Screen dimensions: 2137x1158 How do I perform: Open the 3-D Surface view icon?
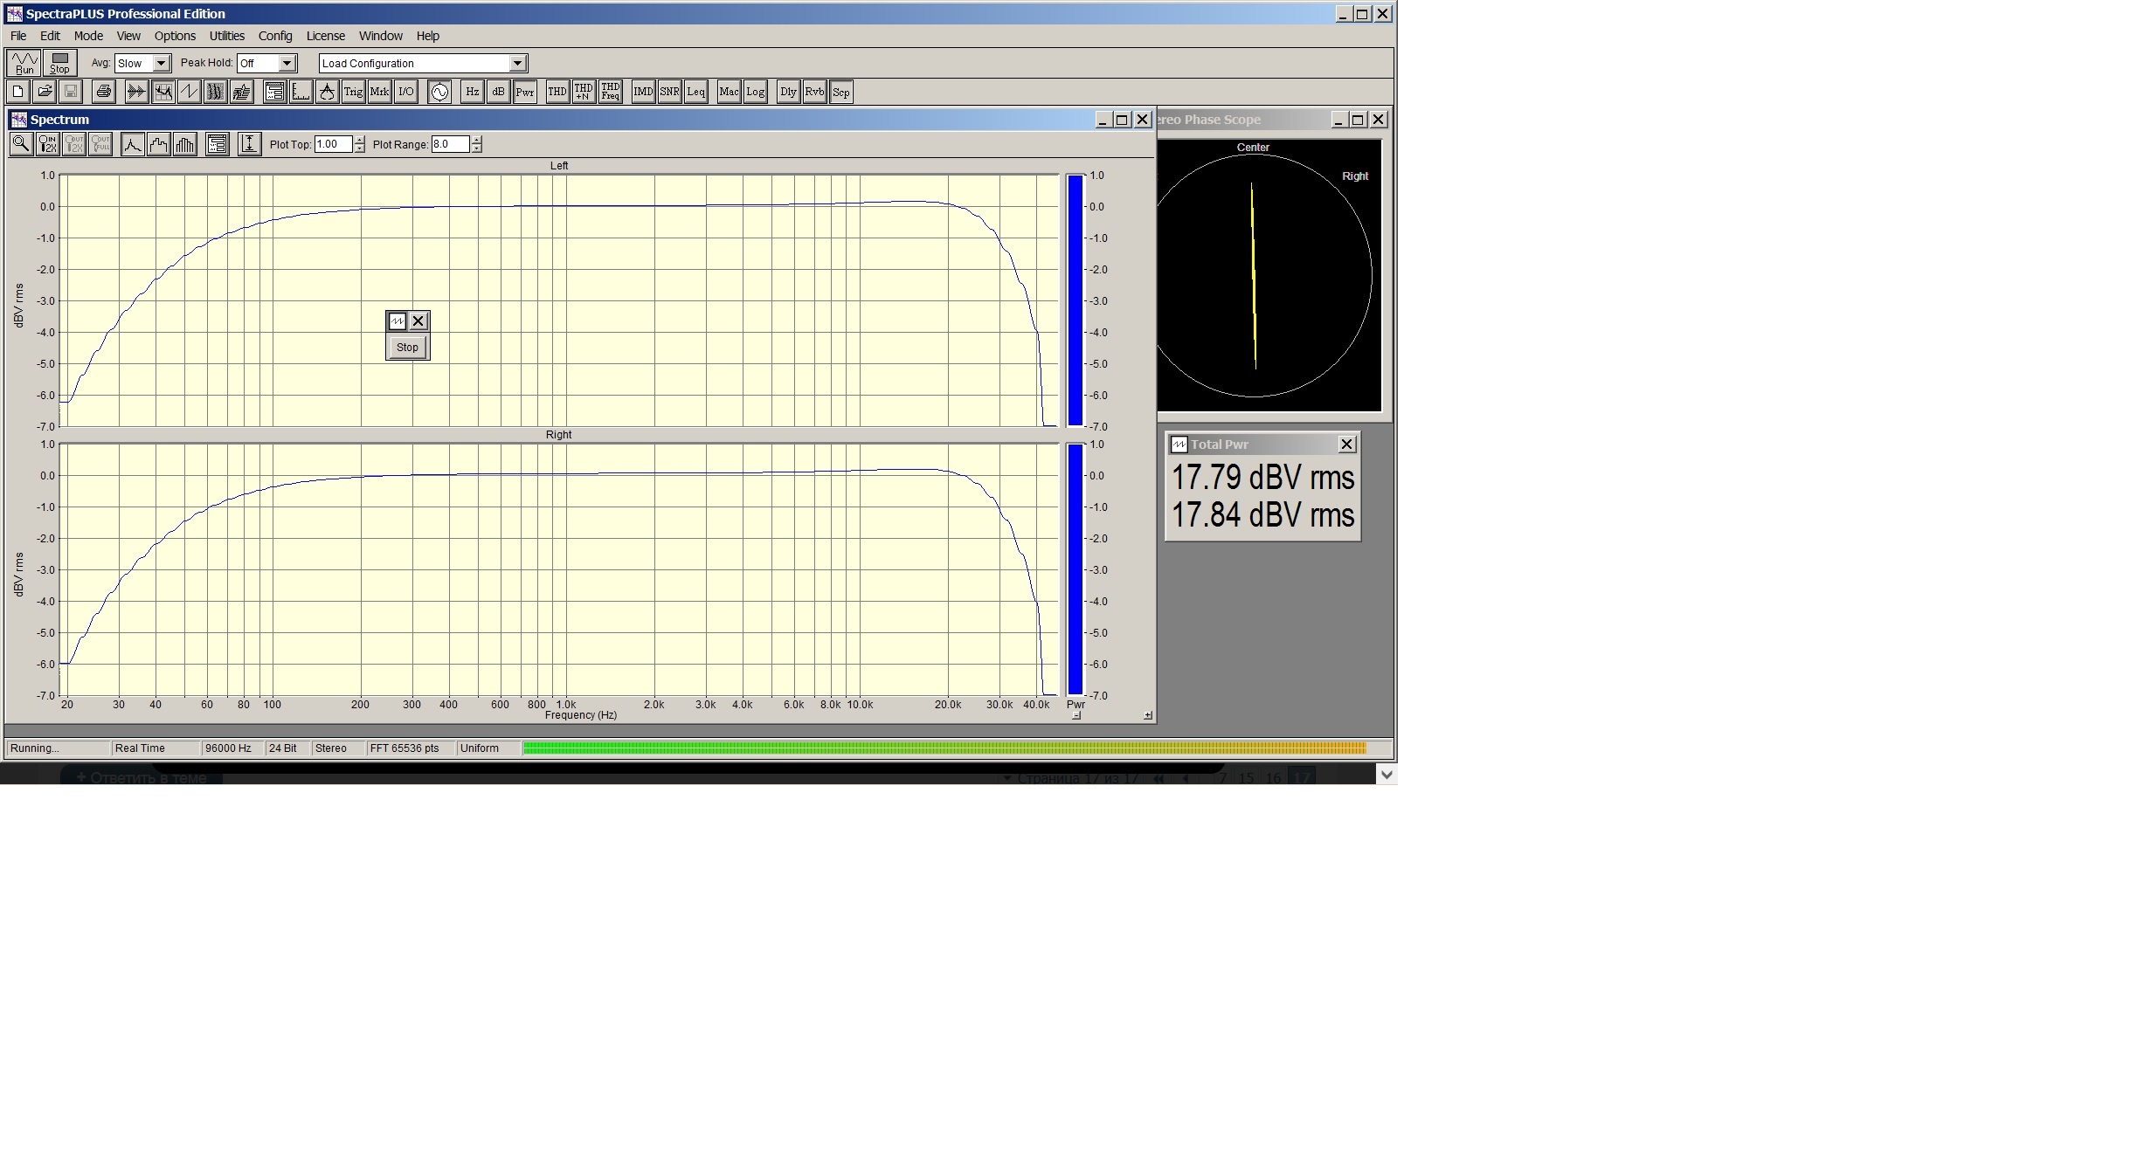coord(242,92)
